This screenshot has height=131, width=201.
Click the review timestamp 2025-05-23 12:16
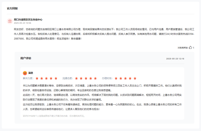(x=175, y=59)
